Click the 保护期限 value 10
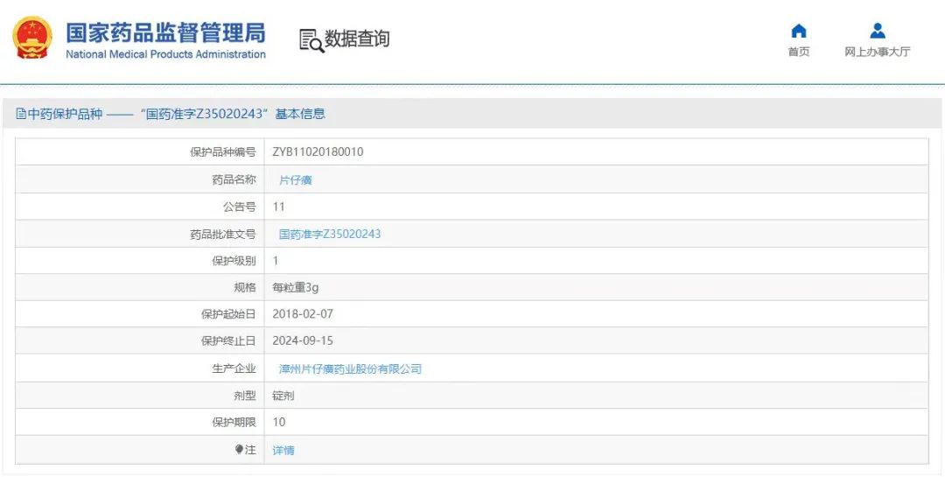The height and width of the screenshot is (477, 945). pos(279,422)
